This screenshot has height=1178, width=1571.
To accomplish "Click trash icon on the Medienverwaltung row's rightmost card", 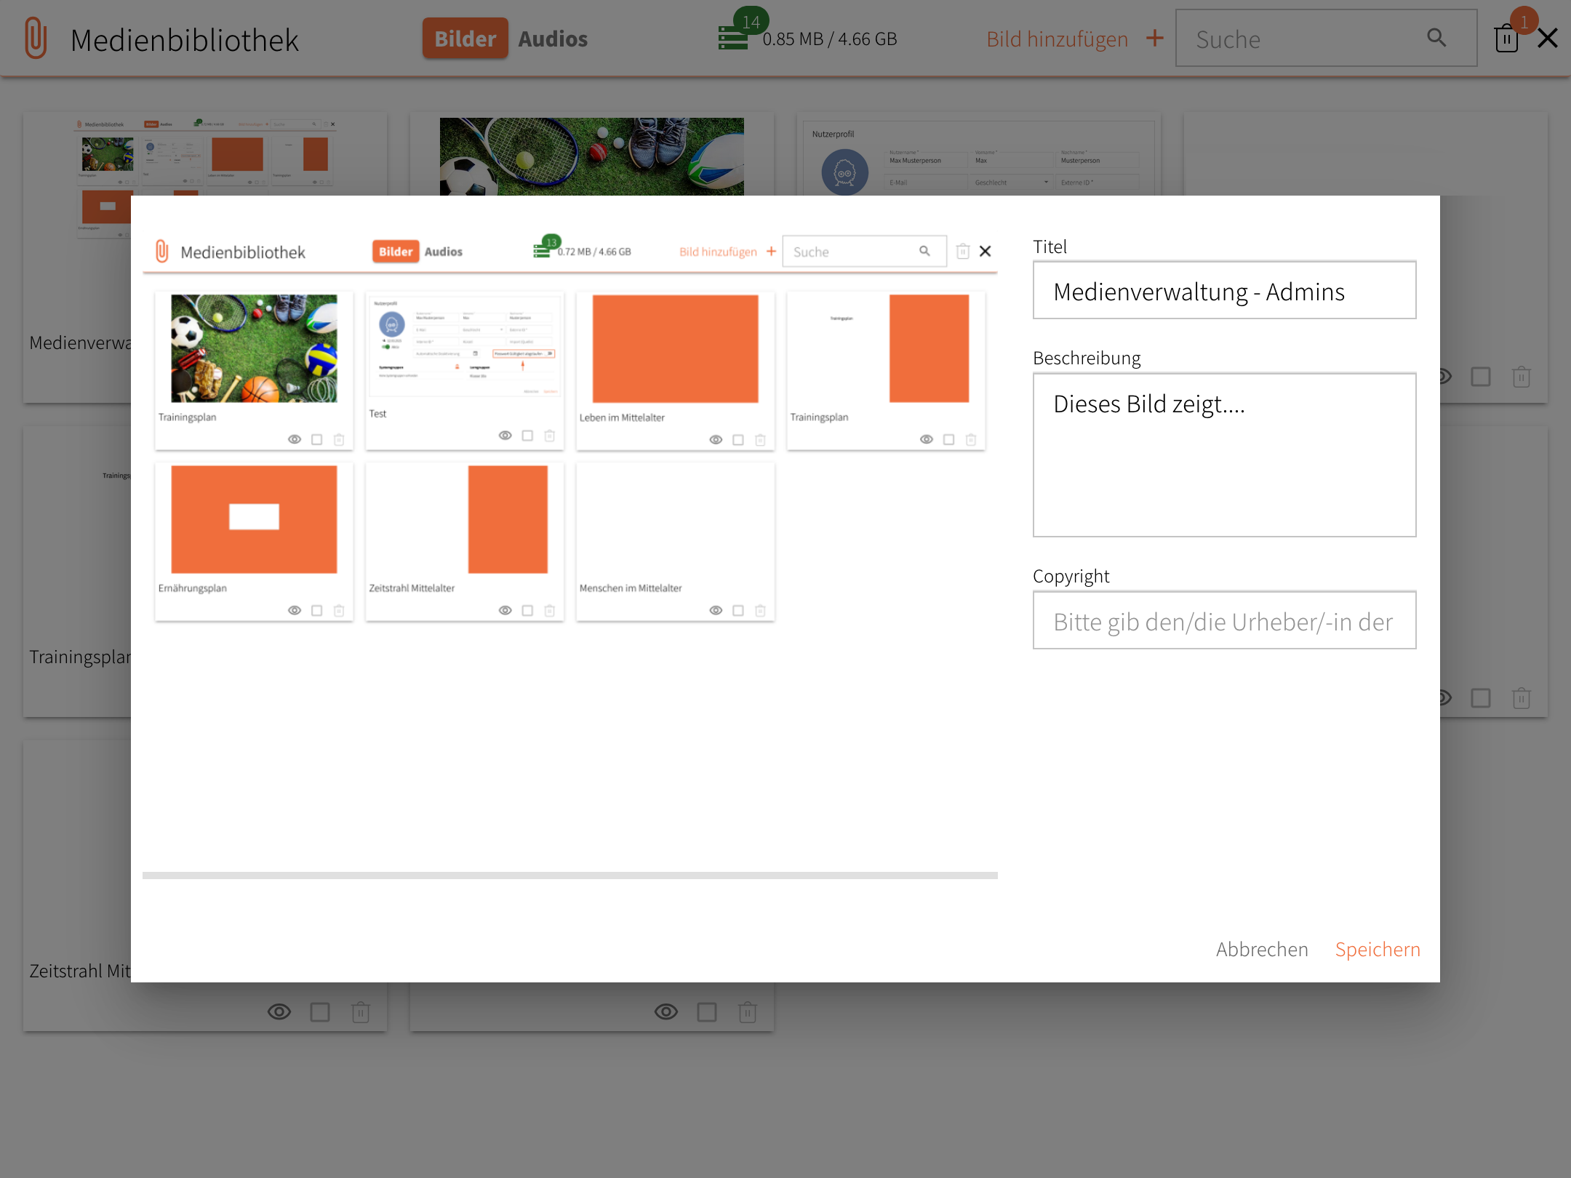I will pyautogui.click(x=1522, y=377).
